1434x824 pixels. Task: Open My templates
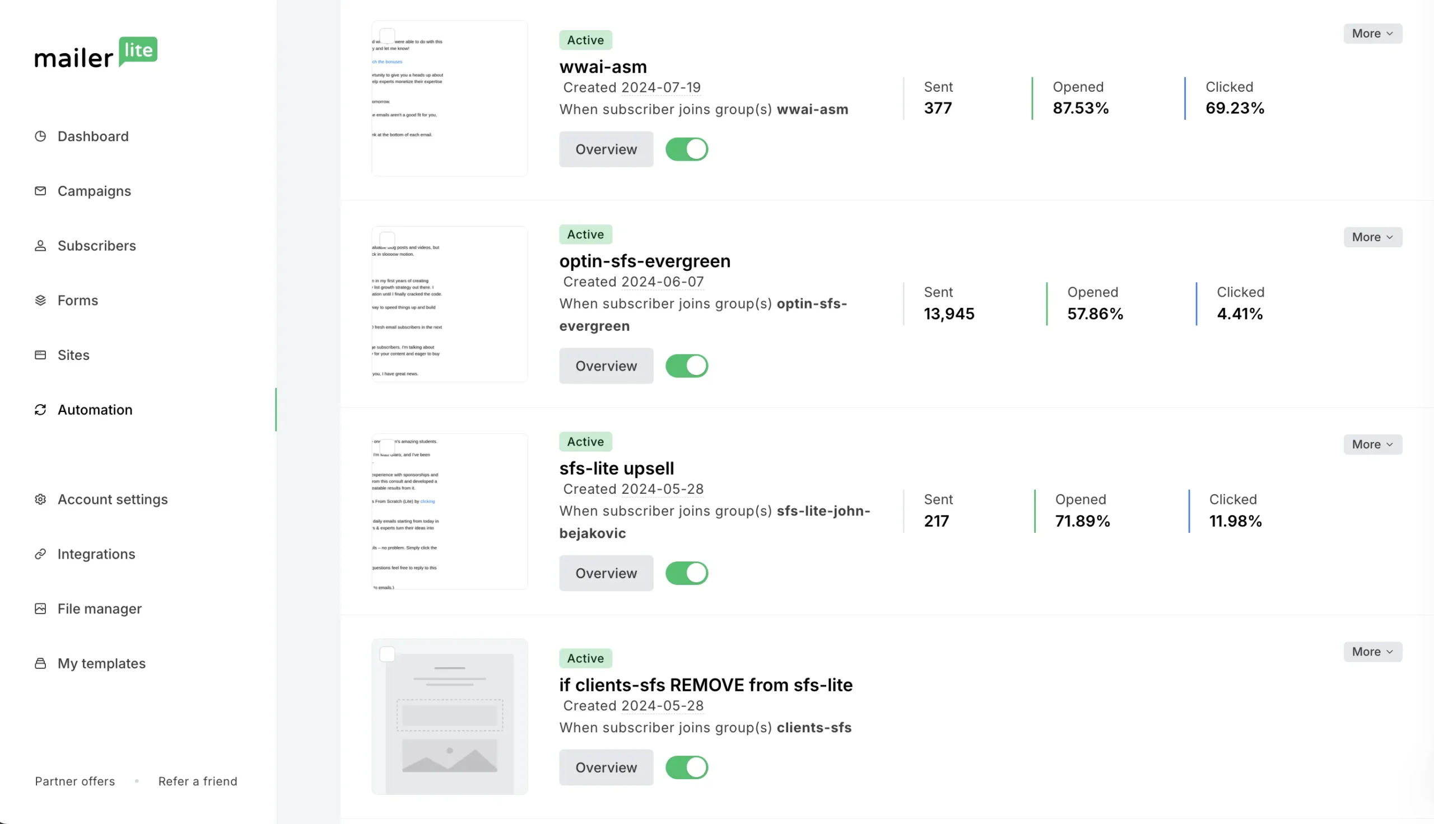point(101,663)
